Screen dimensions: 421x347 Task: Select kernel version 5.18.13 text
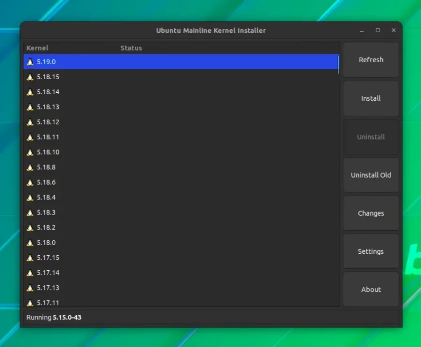click(48, 107)
